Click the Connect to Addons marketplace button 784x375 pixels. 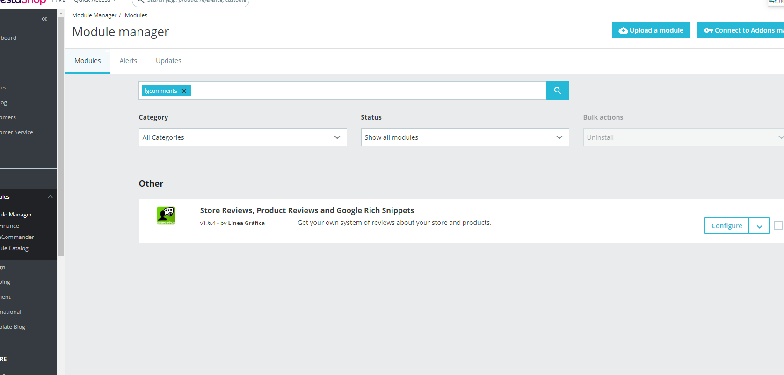740,30
